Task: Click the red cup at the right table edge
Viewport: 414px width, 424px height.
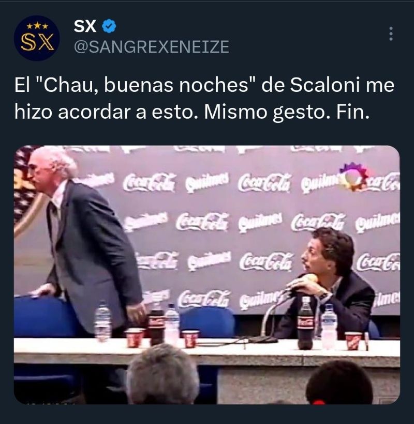Action: click(x=354, y=341)
